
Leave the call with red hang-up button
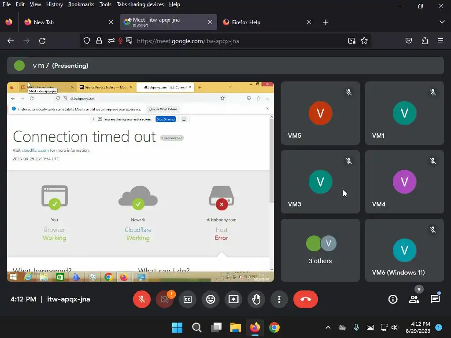[306, 299]
